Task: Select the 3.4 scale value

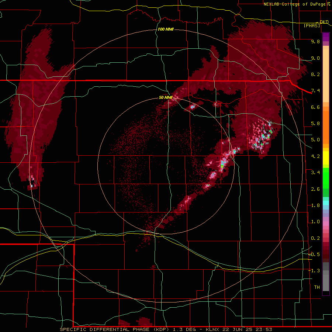Action: (315, 173)
